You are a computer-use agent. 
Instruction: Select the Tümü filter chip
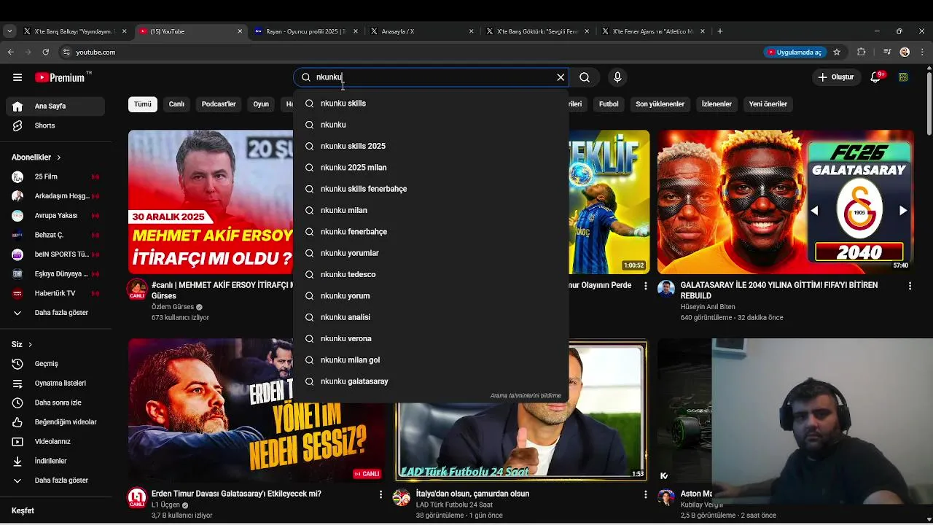click(143, 104)
